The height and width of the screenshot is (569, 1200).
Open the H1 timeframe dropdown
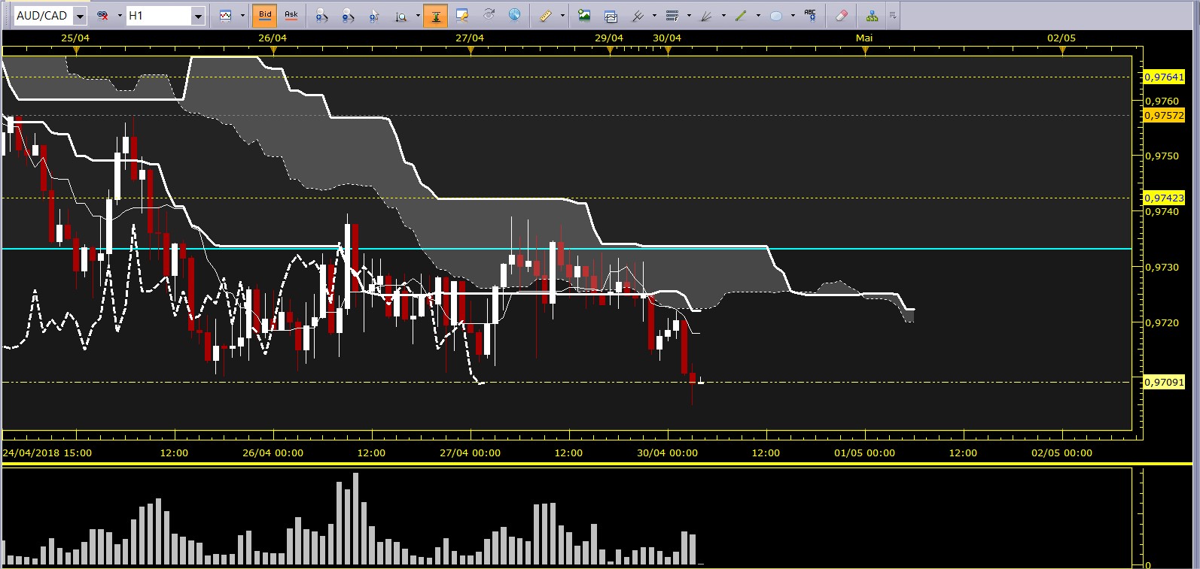pyautogui.click(x=198, y=16)
